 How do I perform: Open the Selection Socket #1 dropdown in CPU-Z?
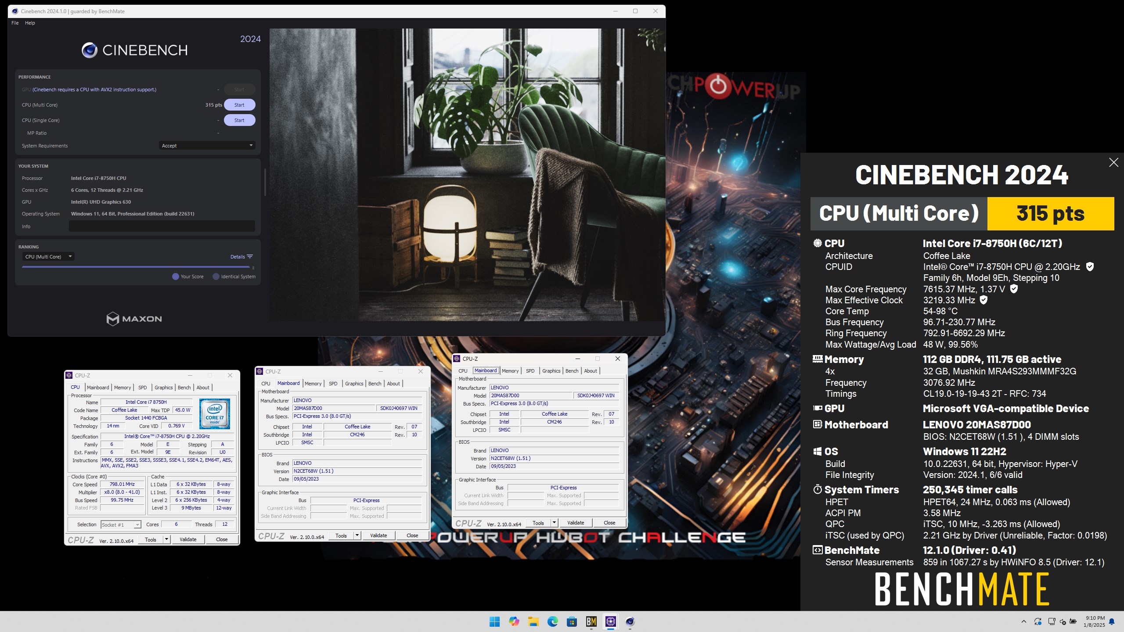pos(121,524)
